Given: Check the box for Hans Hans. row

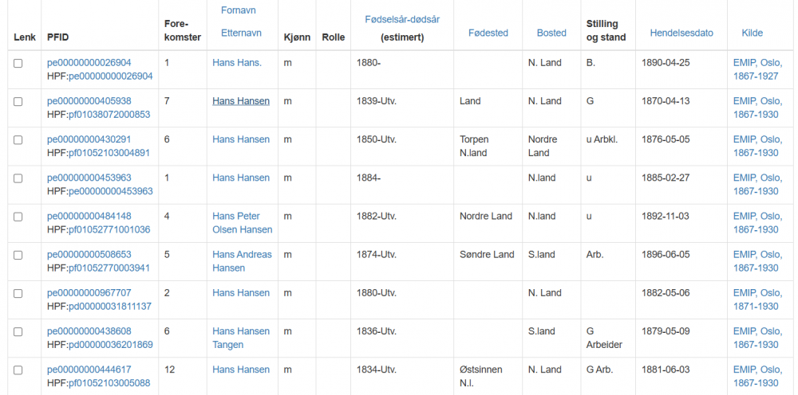Looking at the screenshot, I should coord(18,63).
